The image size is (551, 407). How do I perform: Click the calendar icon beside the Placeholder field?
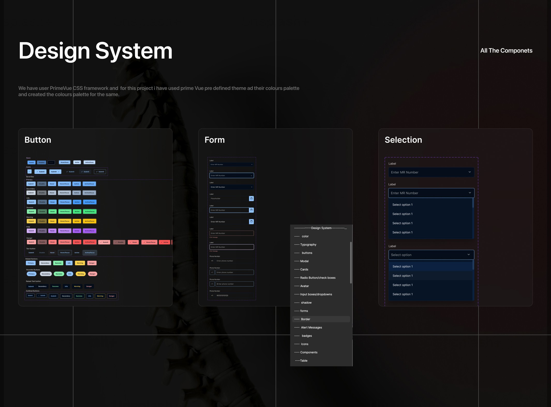tap(251, 198)
